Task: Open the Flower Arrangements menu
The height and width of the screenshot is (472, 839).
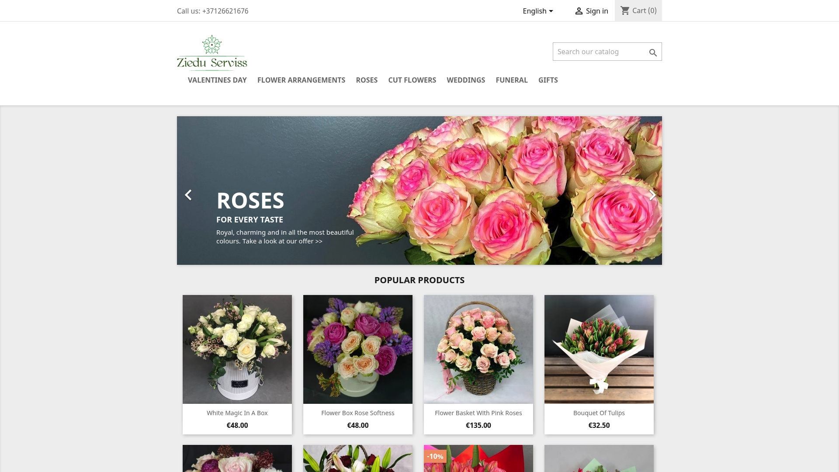Action: pyautogui.click(x=301, y=80)
